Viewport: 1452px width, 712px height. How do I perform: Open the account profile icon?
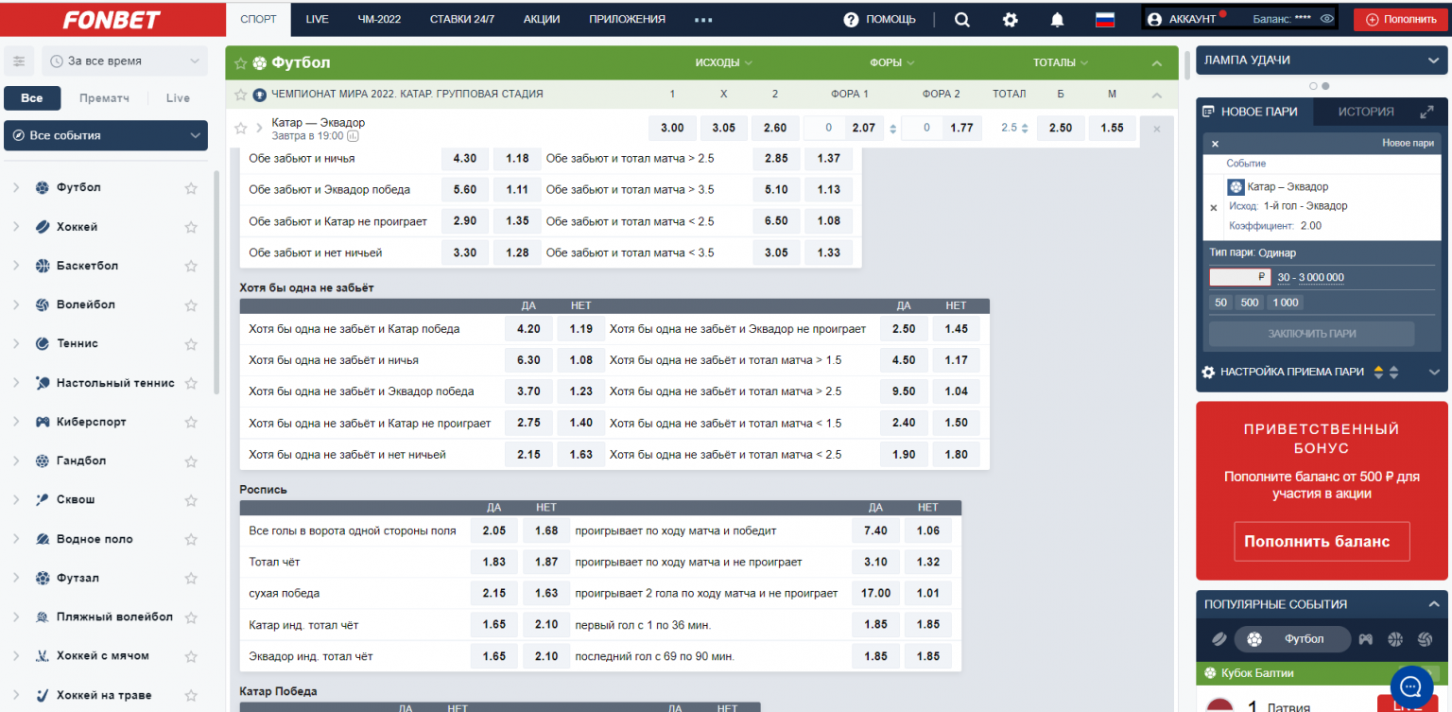[1153, 19]
